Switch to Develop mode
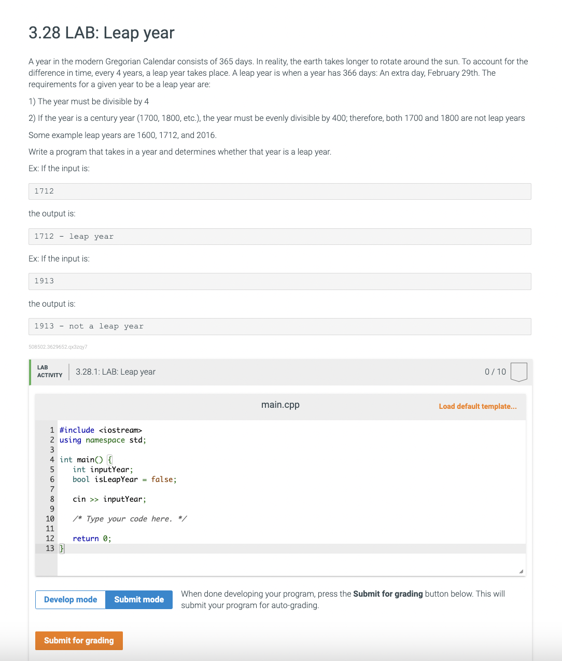The height and width of the screenshot is (661, 562). (71, 600)
